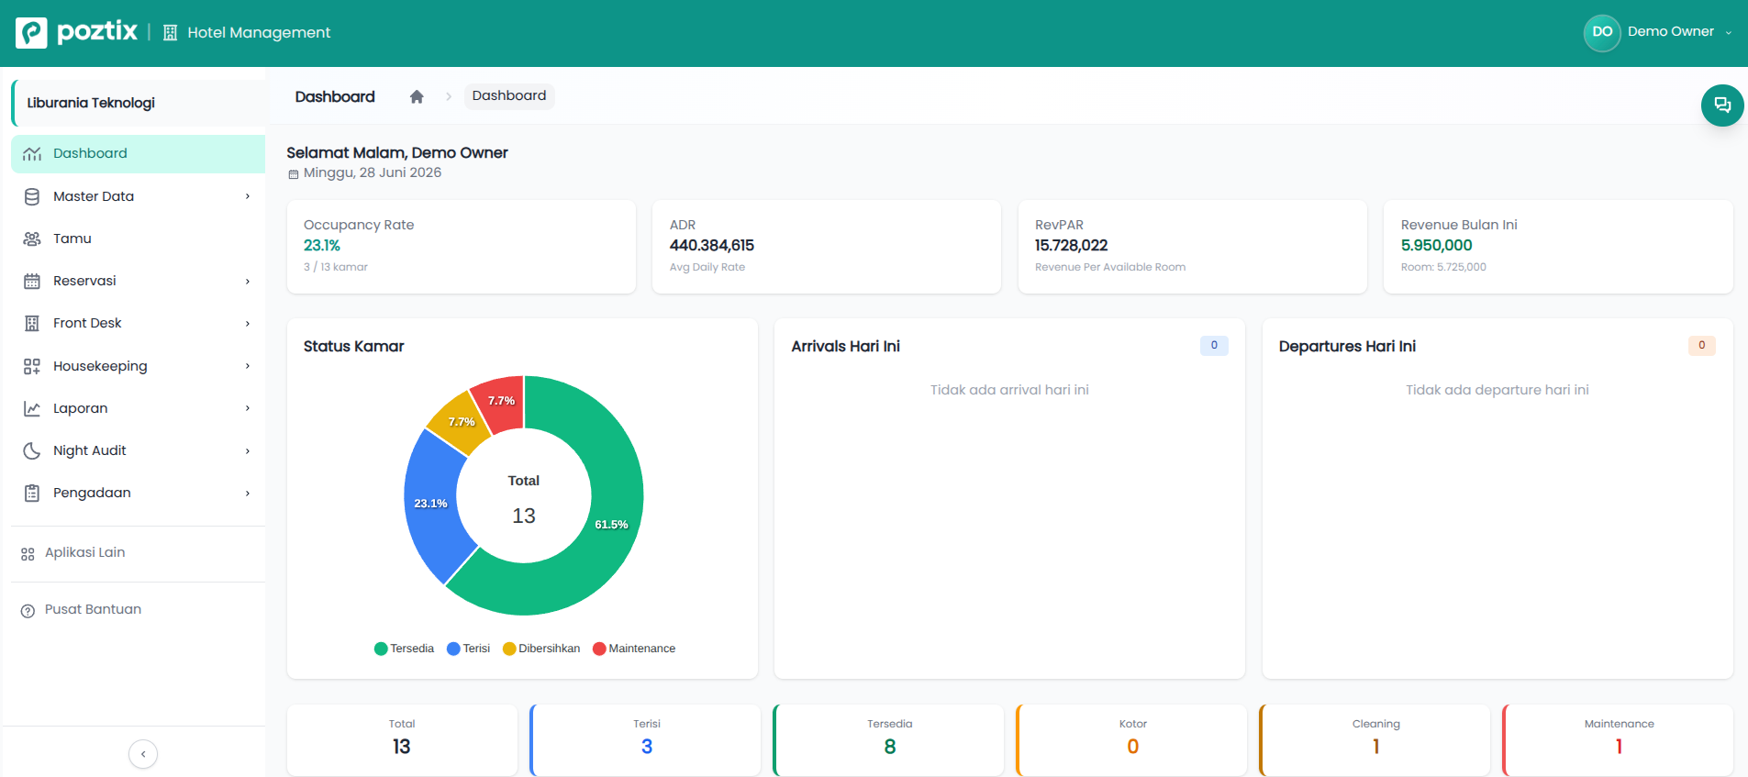Screen dimensions: 1748x777
Task: Open the chat bubble floating button
Action: [1722, 105]
